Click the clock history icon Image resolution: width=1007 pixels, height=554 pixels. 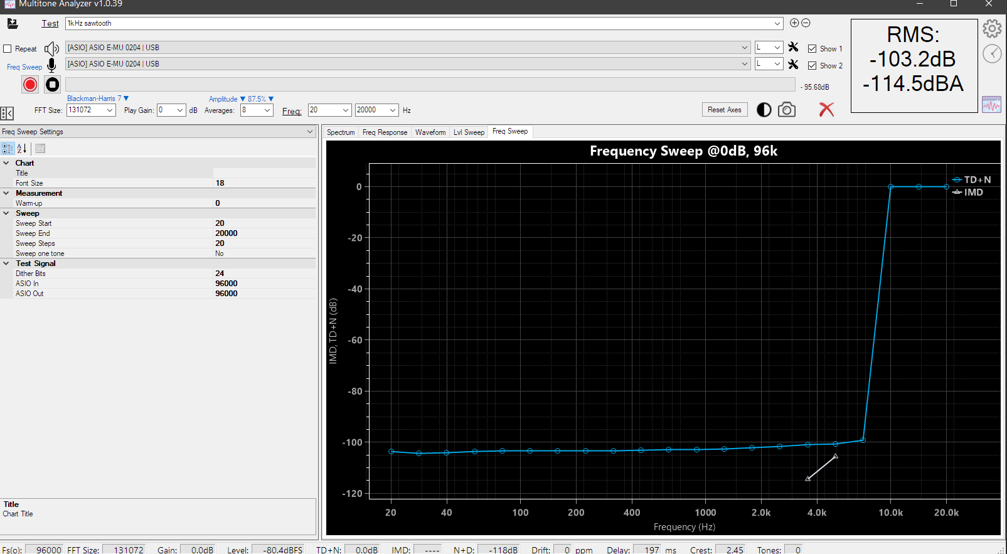[992, 53]
